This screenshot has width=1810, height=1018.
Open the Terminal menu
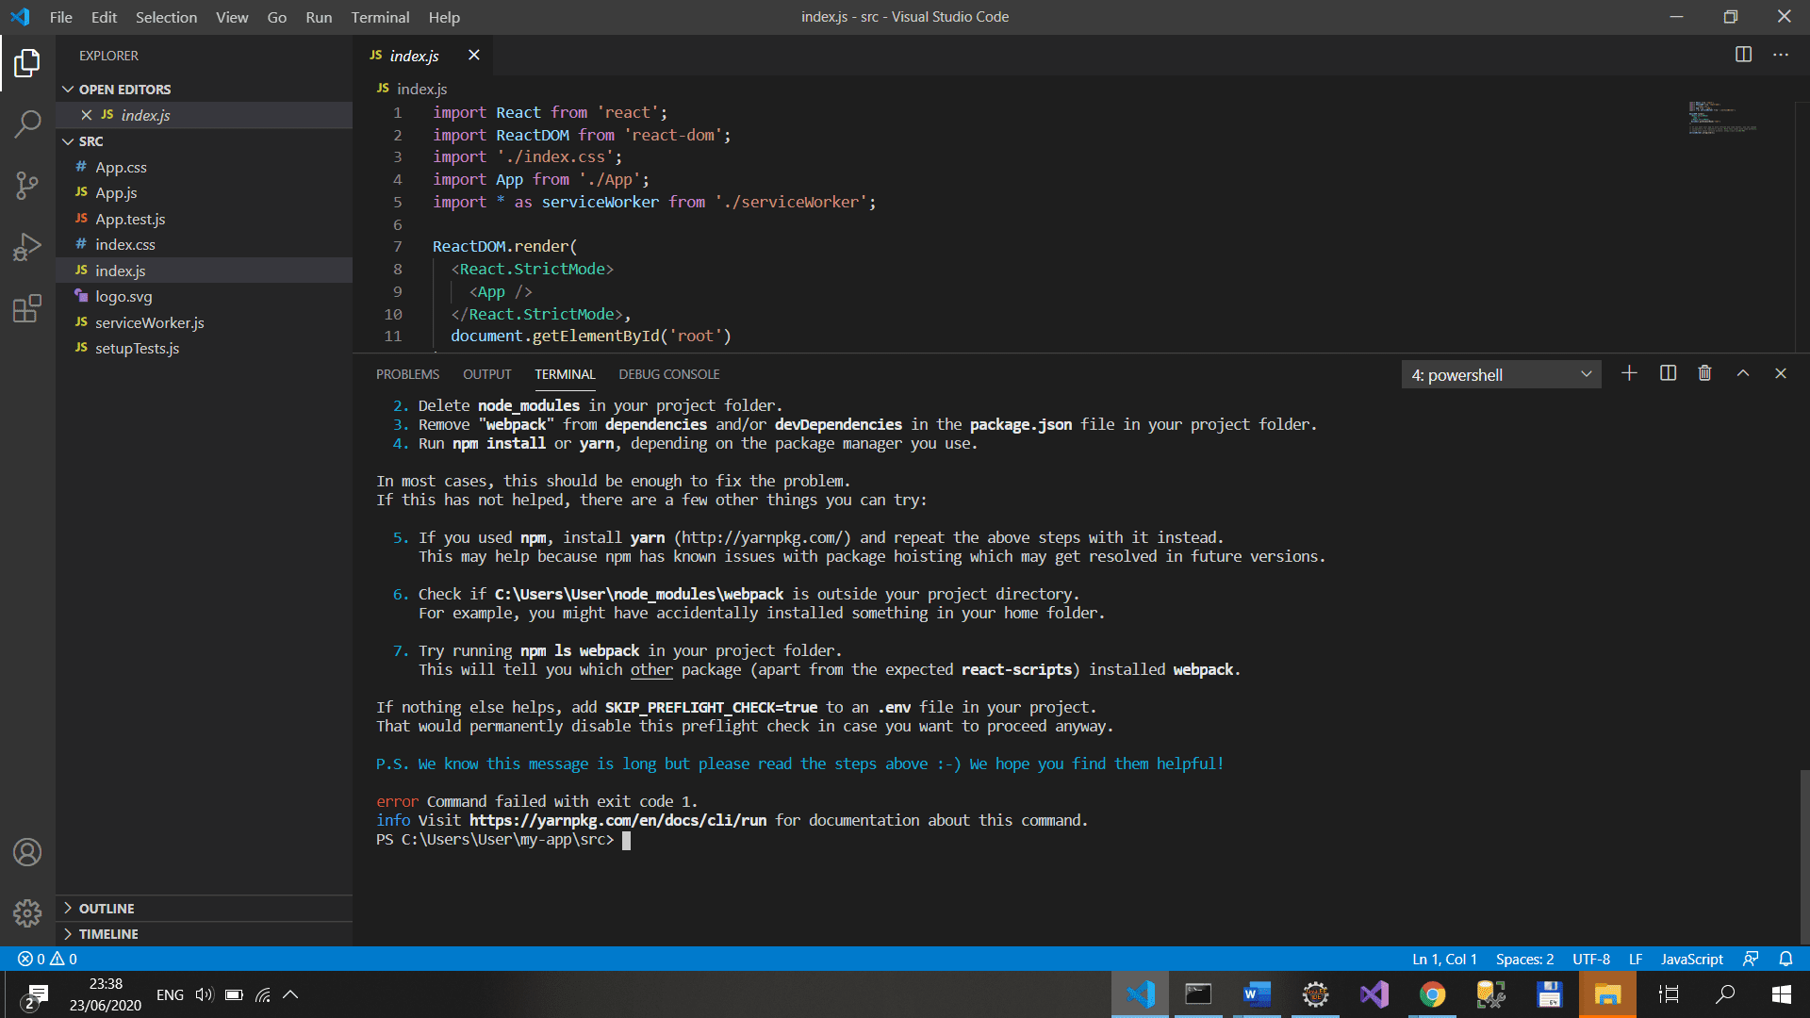tap(380, 17)
